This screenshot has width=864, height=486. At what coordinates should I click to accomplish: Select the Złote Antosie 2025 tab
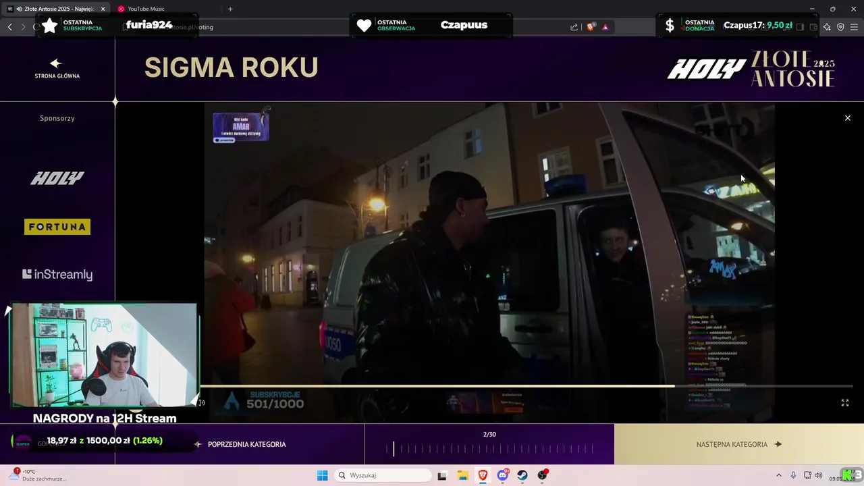(x=55, y=9)
